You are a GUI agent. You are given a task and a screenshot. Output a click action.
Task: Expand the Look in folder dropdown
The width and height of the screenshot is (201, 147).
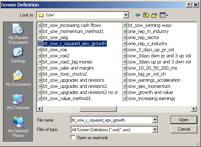pos(126,15)
